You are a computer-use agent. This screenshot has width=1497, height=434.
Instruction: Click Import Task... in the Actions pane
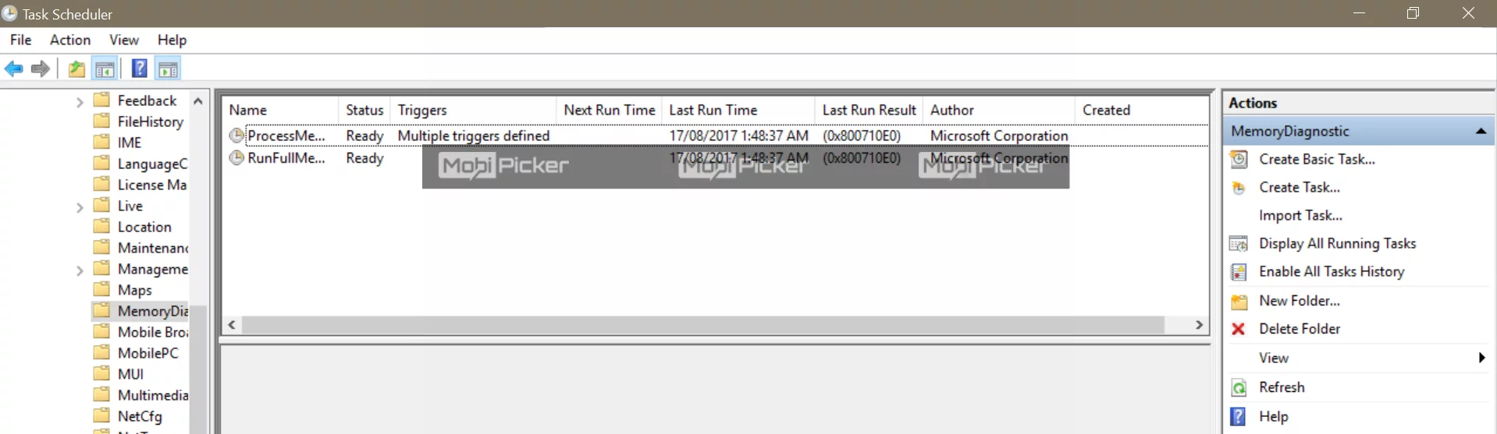(1300, 215)
